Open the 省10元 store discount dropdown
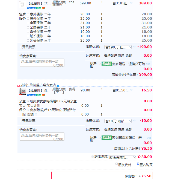 pos(118,121)
